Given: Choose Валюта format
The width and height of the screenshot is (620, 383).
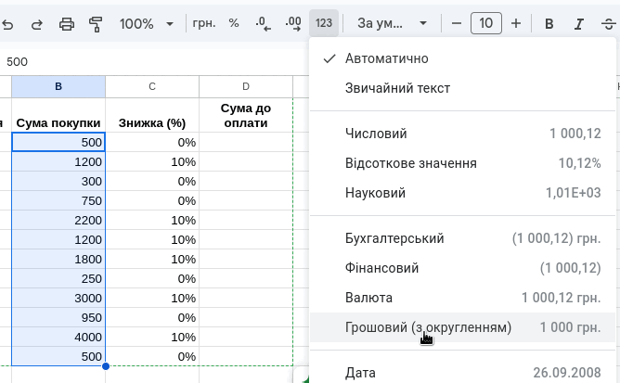Looking at the screenshot, I should coord(462,298).
